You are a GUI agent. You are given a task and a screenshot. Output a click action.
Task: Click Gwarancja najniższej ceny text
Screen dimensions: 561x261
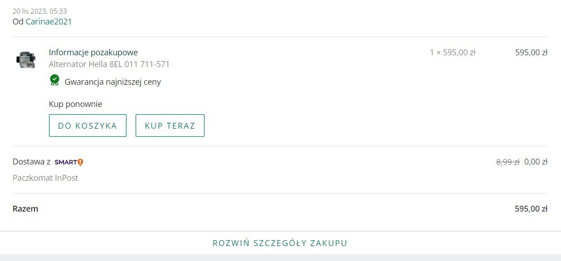click(112, 82)
